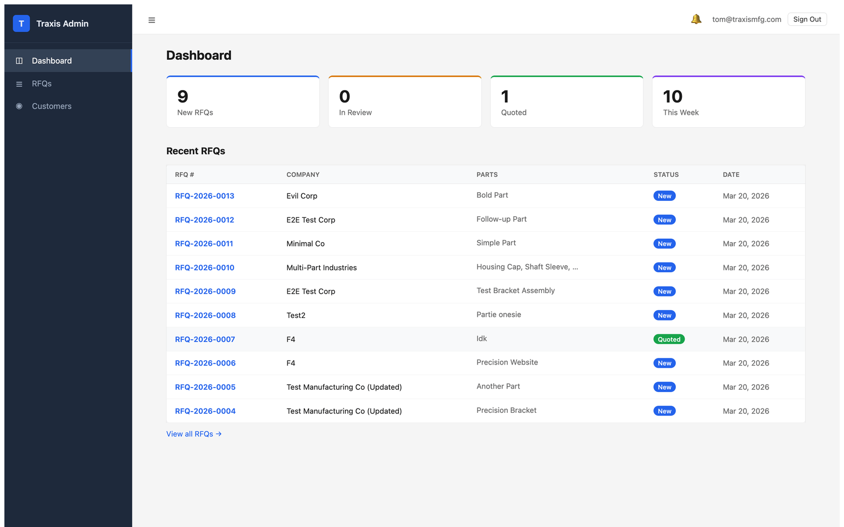Click New badge in Minimal Co row
This screenshot has height=527, width=844.
[664, 244]
